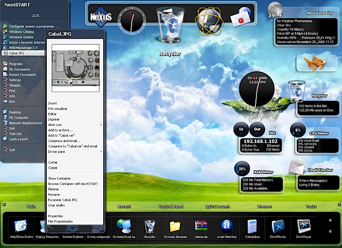Screen dimensions: 342x248
Task: Click the moon weather icon
Action: click(275, 9)
